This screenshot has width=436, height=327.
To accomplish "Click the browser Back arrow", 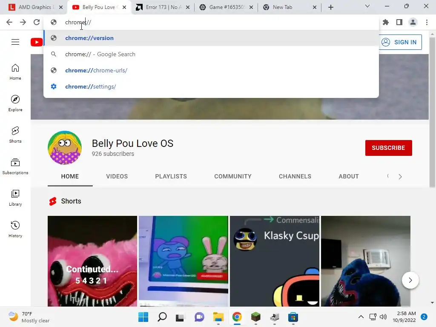I will (9, 22).
